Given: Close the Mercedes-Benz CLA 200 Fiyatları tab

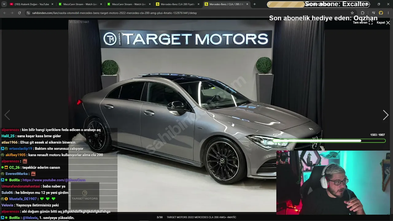Looking at the screenshot, I should (x=199, y=4).
